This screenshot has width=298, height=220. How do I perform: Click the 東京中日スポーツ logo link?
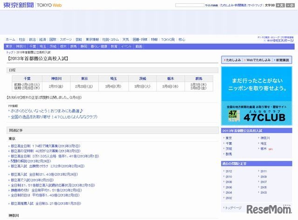tap(279, 41)
